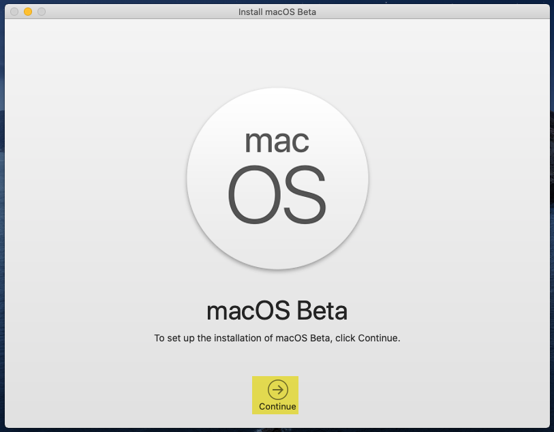Screen dimensions: 554x432
Task: Click the Continue label under the arrow
Action: pos(277,407)
